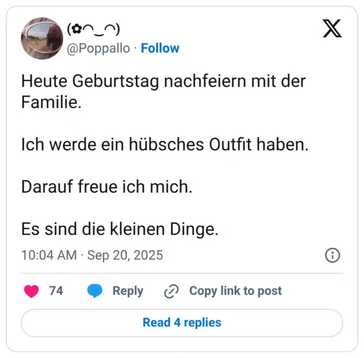This screenshot has width=364, height=358.
Task: Click the 'Darauf freue ich mich.' line
Action: tap(106, 187)
